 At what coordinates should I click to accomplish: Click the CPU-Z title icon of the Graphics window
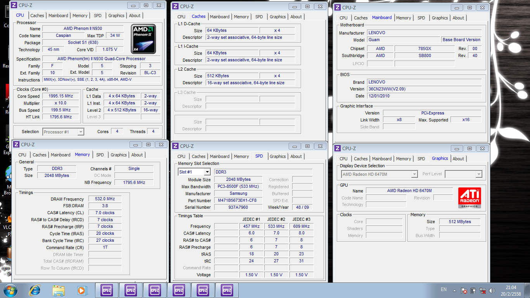[338, 148]
